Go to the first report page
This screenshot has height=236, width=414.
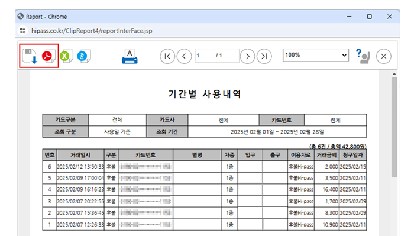tap(167, 56)
